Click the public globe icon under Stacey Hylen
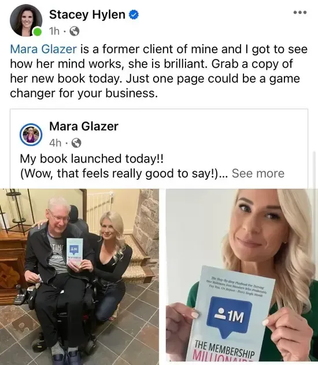318x365 pixels. point(75,31)
